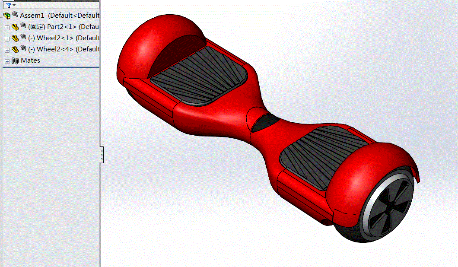This screenshot has width=458, height=267.
Task: Select the Mates folder label
Action: pyautogui.click(x=30, y=60)
